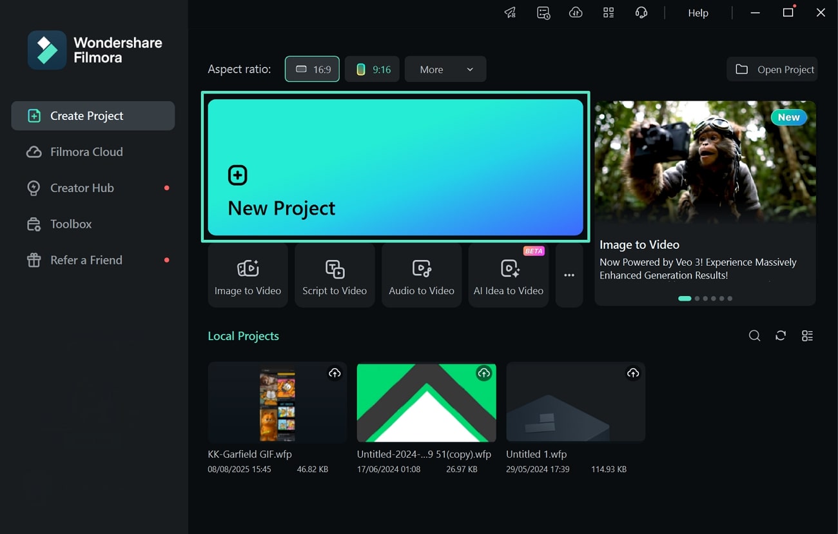Viewport: 838px width, 534px height.
Task: Search local projects with magnifier icon
Action: tap(754, 335)
